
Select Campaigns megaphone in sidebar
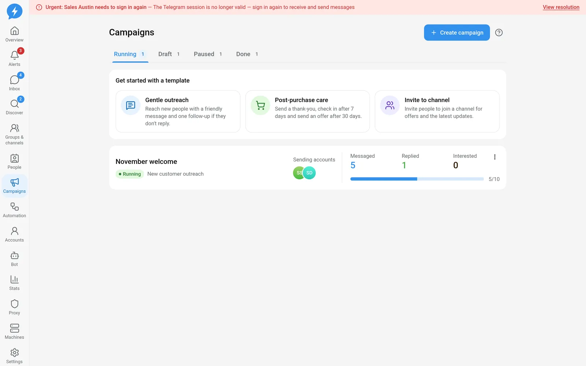(14, 186)
